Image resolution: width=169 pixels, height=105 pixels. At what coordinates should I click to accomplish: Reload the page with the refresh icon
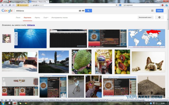click(x=10, y=5)
